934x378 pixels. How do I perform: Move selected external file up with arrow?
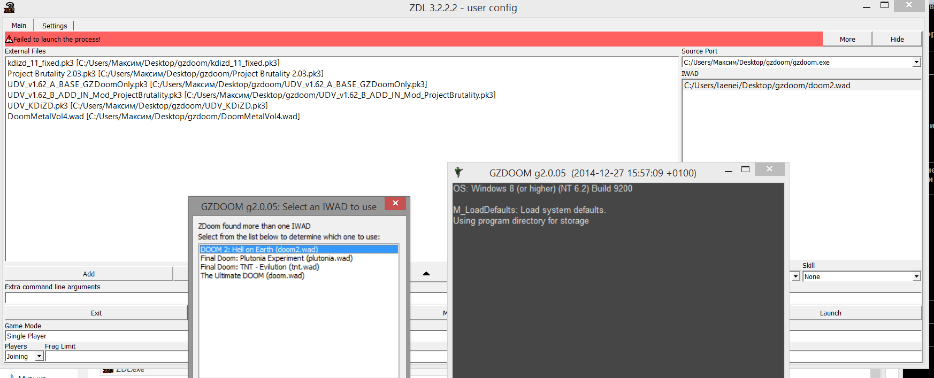click(x=426, y=274)
